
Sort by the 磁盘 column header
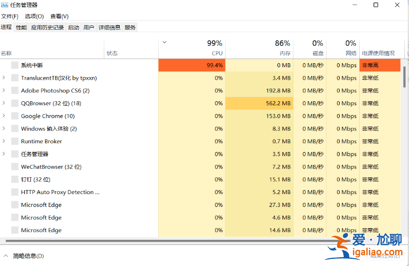[310, 49]
